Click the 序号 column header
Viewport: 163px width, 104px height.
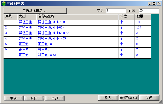10,17
